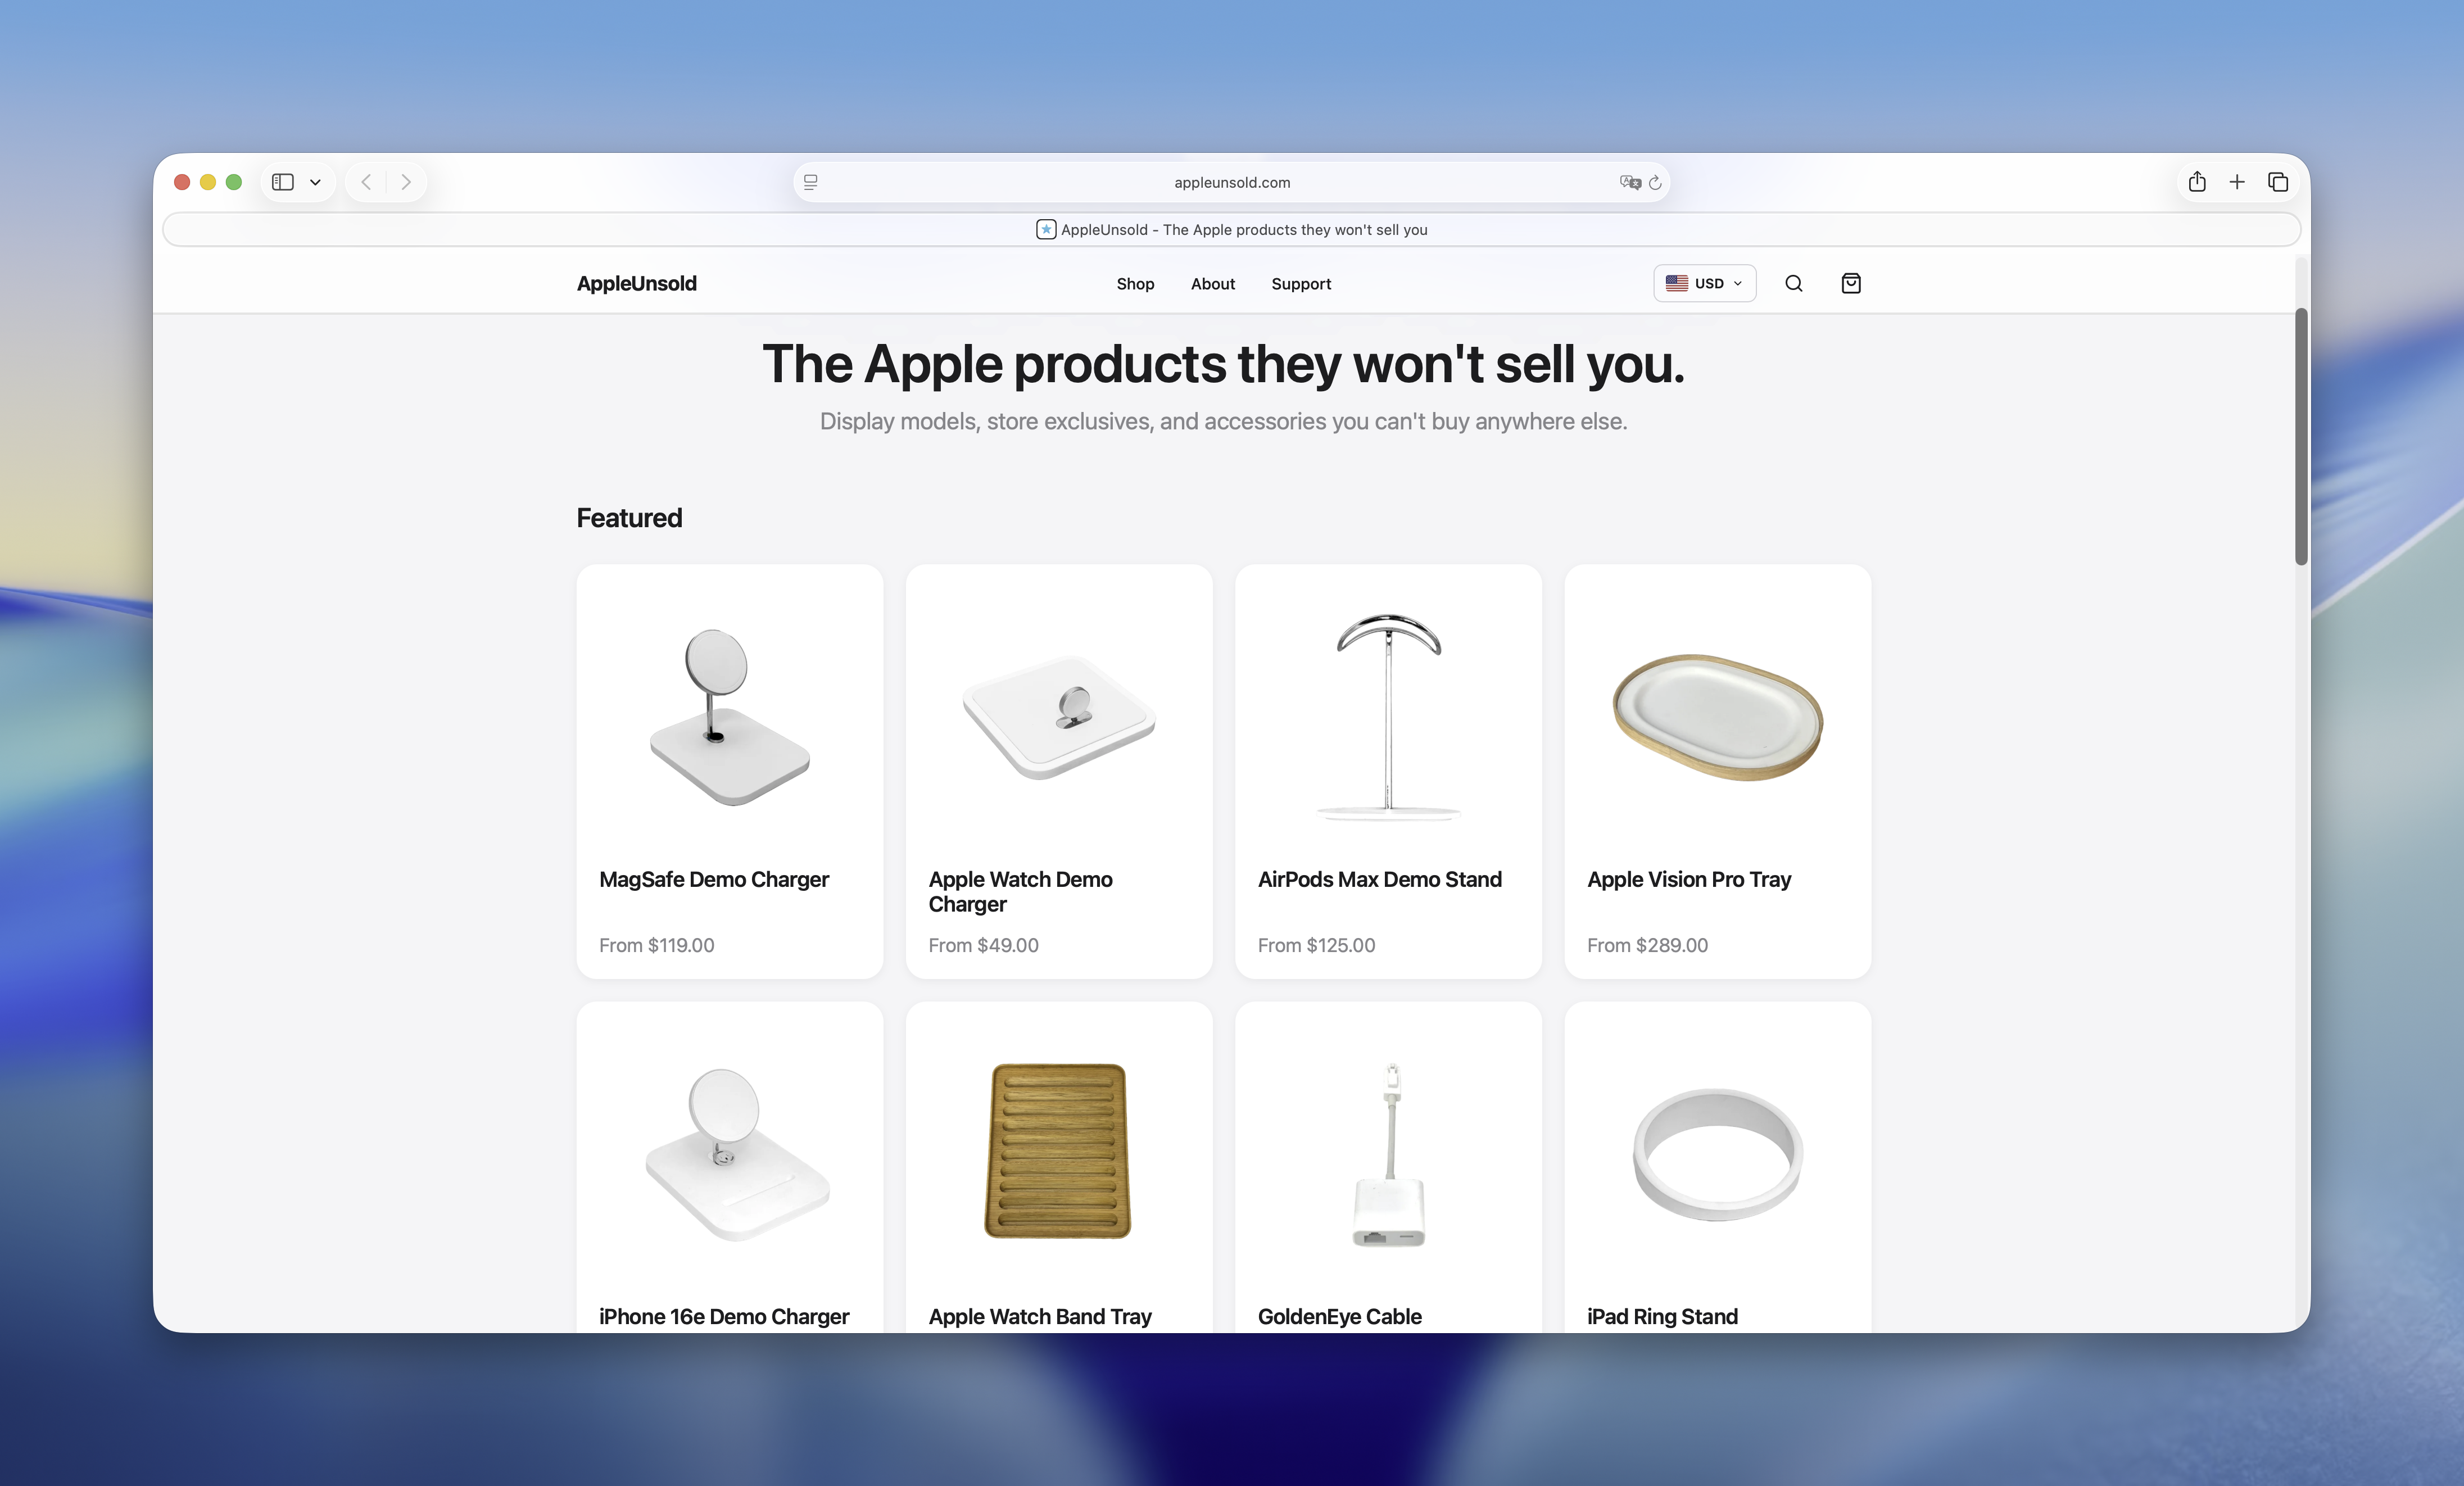Open the USD currency dropdown
The height and width of the screenshot is (1486, 2464).
click(1704, 283)
